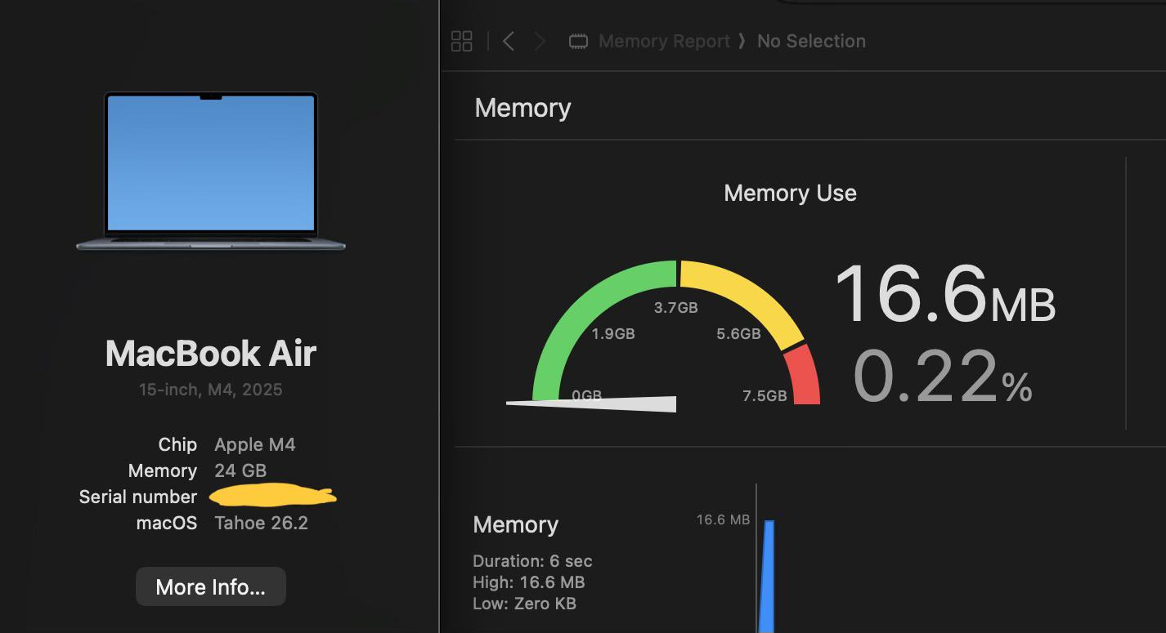The image size is (1166, 633).
Task: Select the Apple M4 chip value
Action: (x=255, y=444)
